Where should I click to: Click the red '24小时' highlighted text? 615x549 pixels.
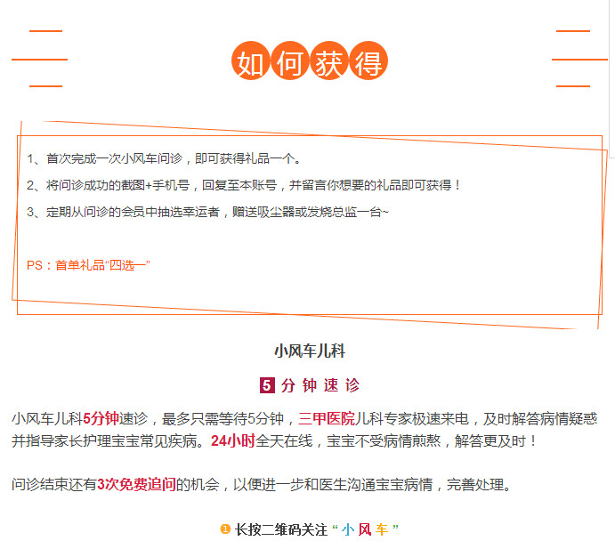point(233,441)
